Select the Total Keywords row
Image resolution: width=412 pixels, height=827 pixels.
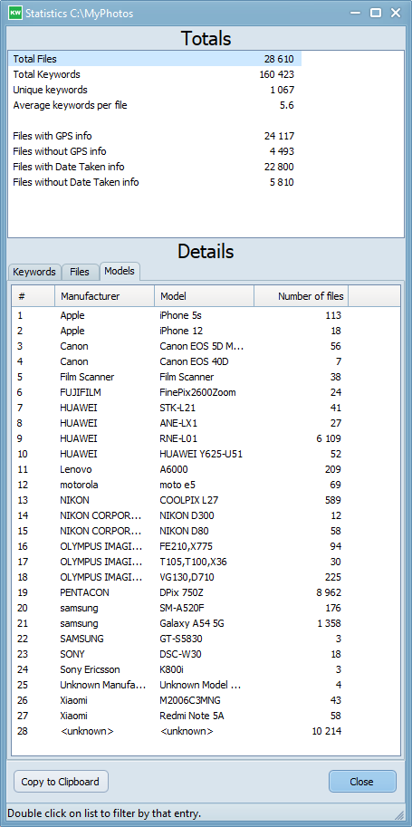(154, 74)
